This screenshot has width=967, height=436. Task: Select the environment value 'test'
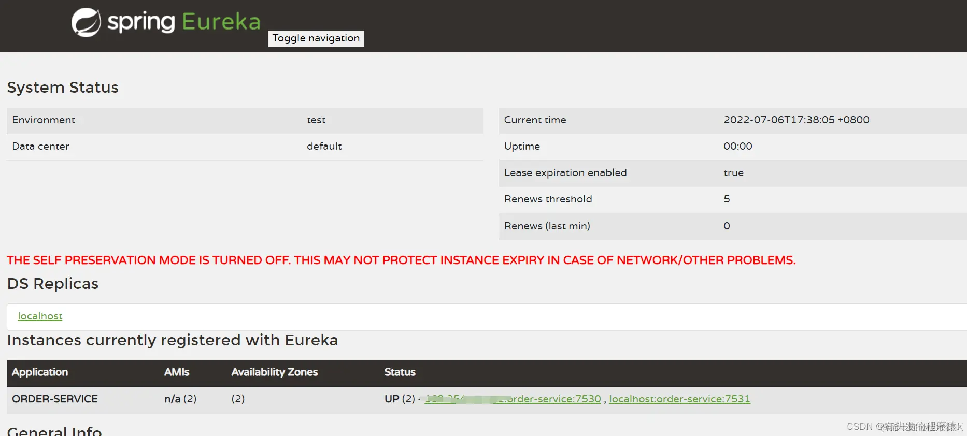click(316, 120)
